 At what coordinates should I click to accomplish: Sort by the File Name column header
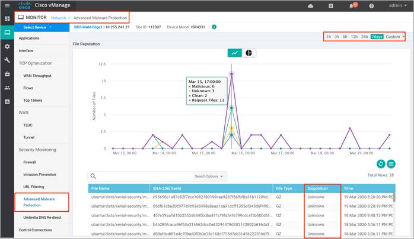(x=119, y=189)
